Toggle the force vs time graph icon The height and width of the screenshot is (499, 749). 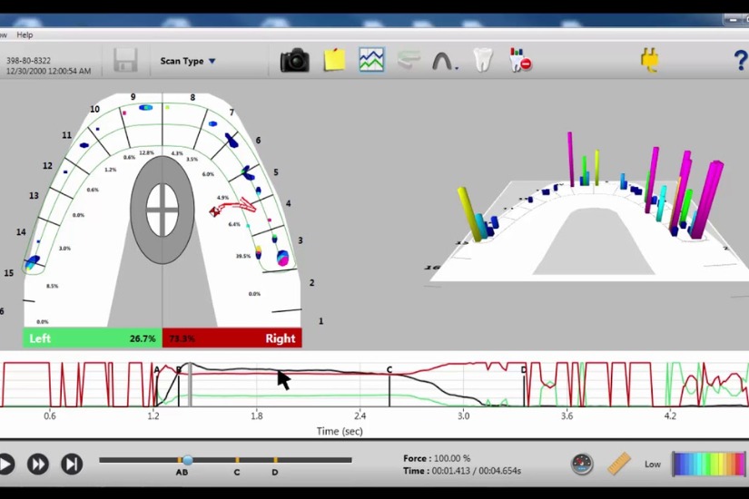point(371,60)
